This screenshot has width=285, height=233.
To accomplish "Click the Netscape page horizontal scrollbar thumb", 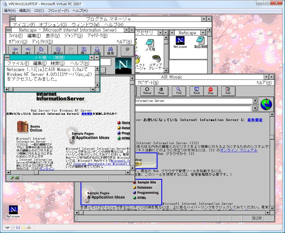I will 37,172.
